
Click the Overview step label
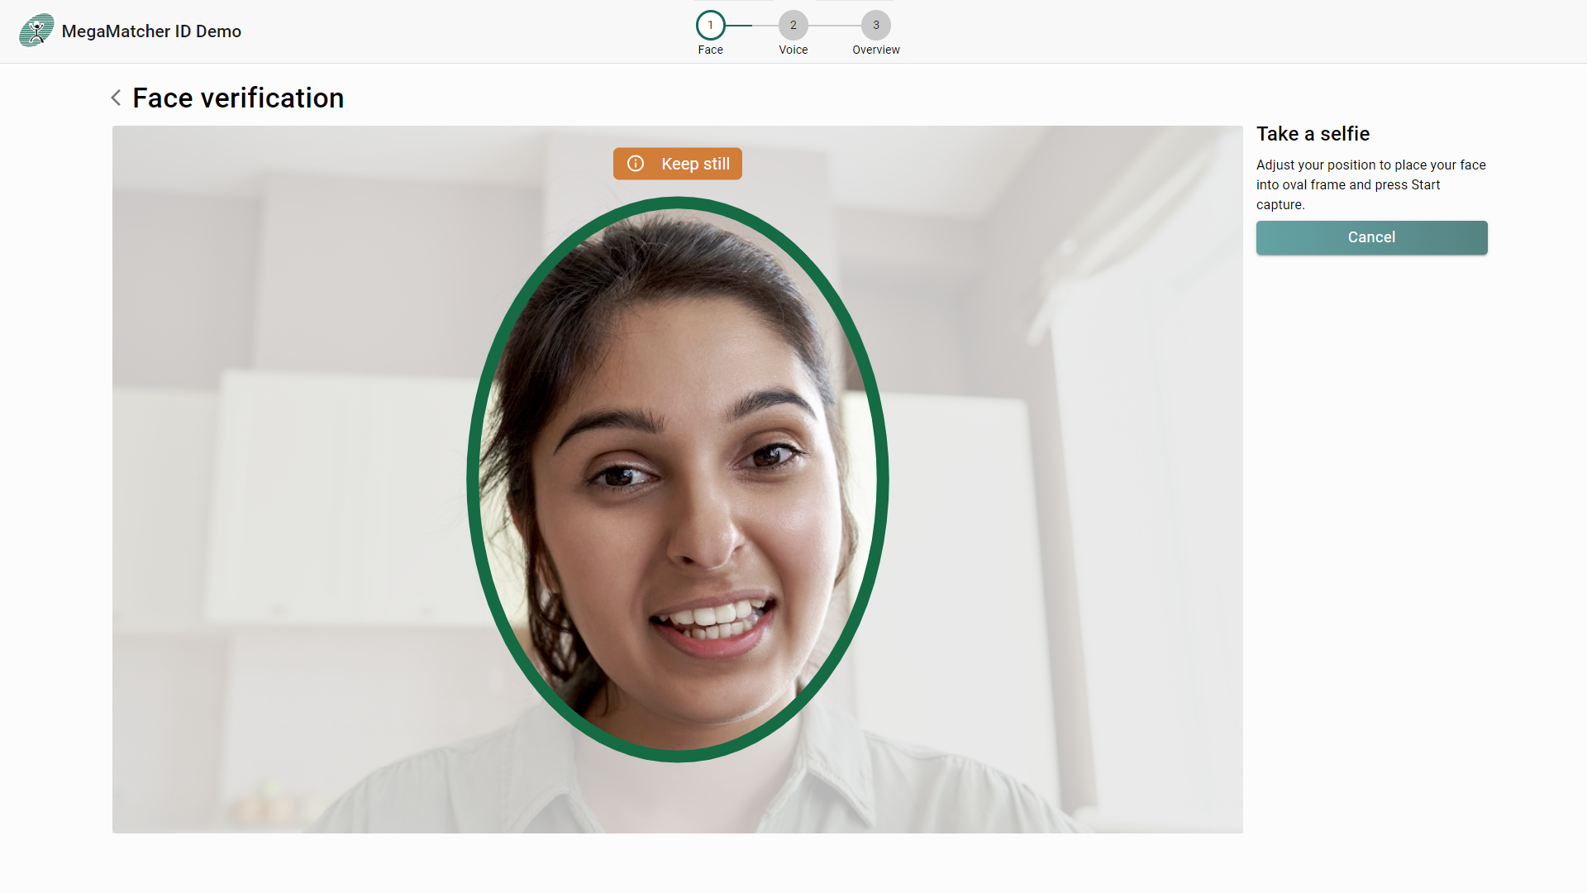[876, 50]
